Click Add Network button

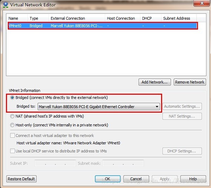click(155, 82)
